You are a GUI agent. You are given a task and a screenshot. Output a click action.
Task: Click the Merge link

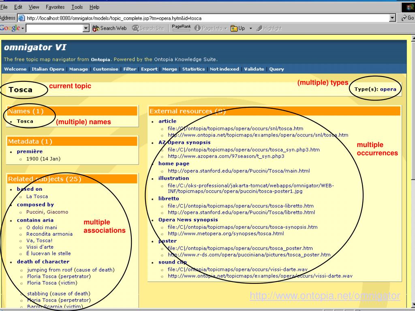pyautogui.click(x=170, y=69)
